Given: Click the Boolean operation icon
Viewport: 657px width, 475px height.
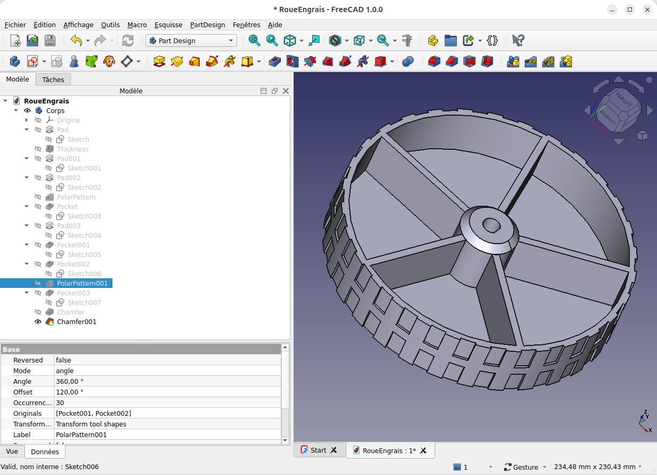Looking at the screenshot, I should [408, 61].
